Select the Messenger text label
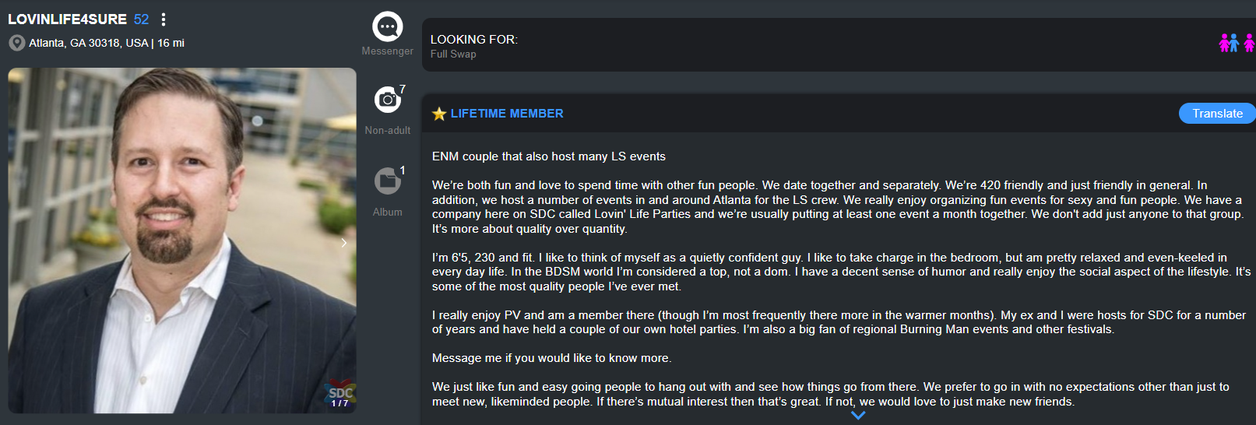Image resolution: width=1256 pixels, height=425 pixels. [387, 51]
